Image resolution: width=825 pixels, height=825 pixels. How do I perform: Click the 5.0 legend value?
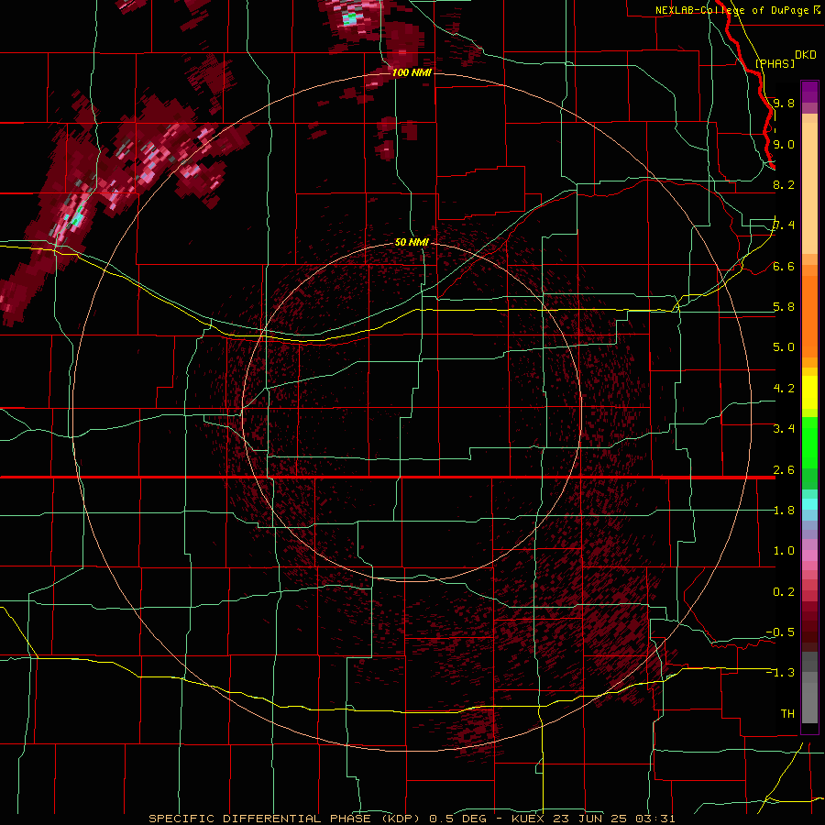784,347
